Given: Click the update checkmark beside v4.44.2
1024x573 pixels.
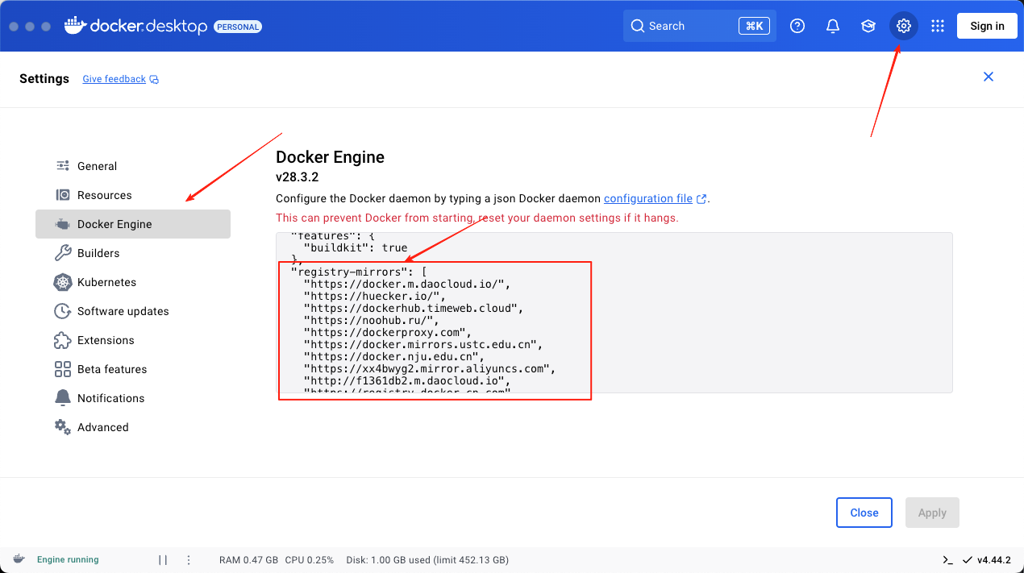Looking at the screenshot, I should pos(967,559).
